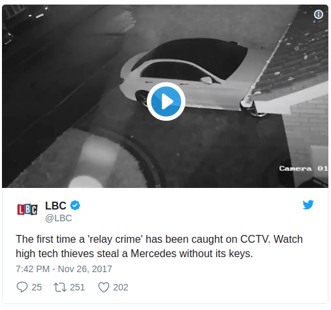The height and width of the screenshot is (310, 331).
Task: Reply via the speech bubble icon
Action: tap(22, 287)
